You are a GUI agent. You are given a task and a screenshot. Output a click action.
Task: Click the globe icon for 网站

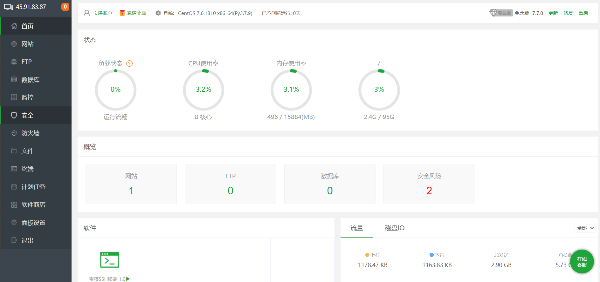pos(14,44)
